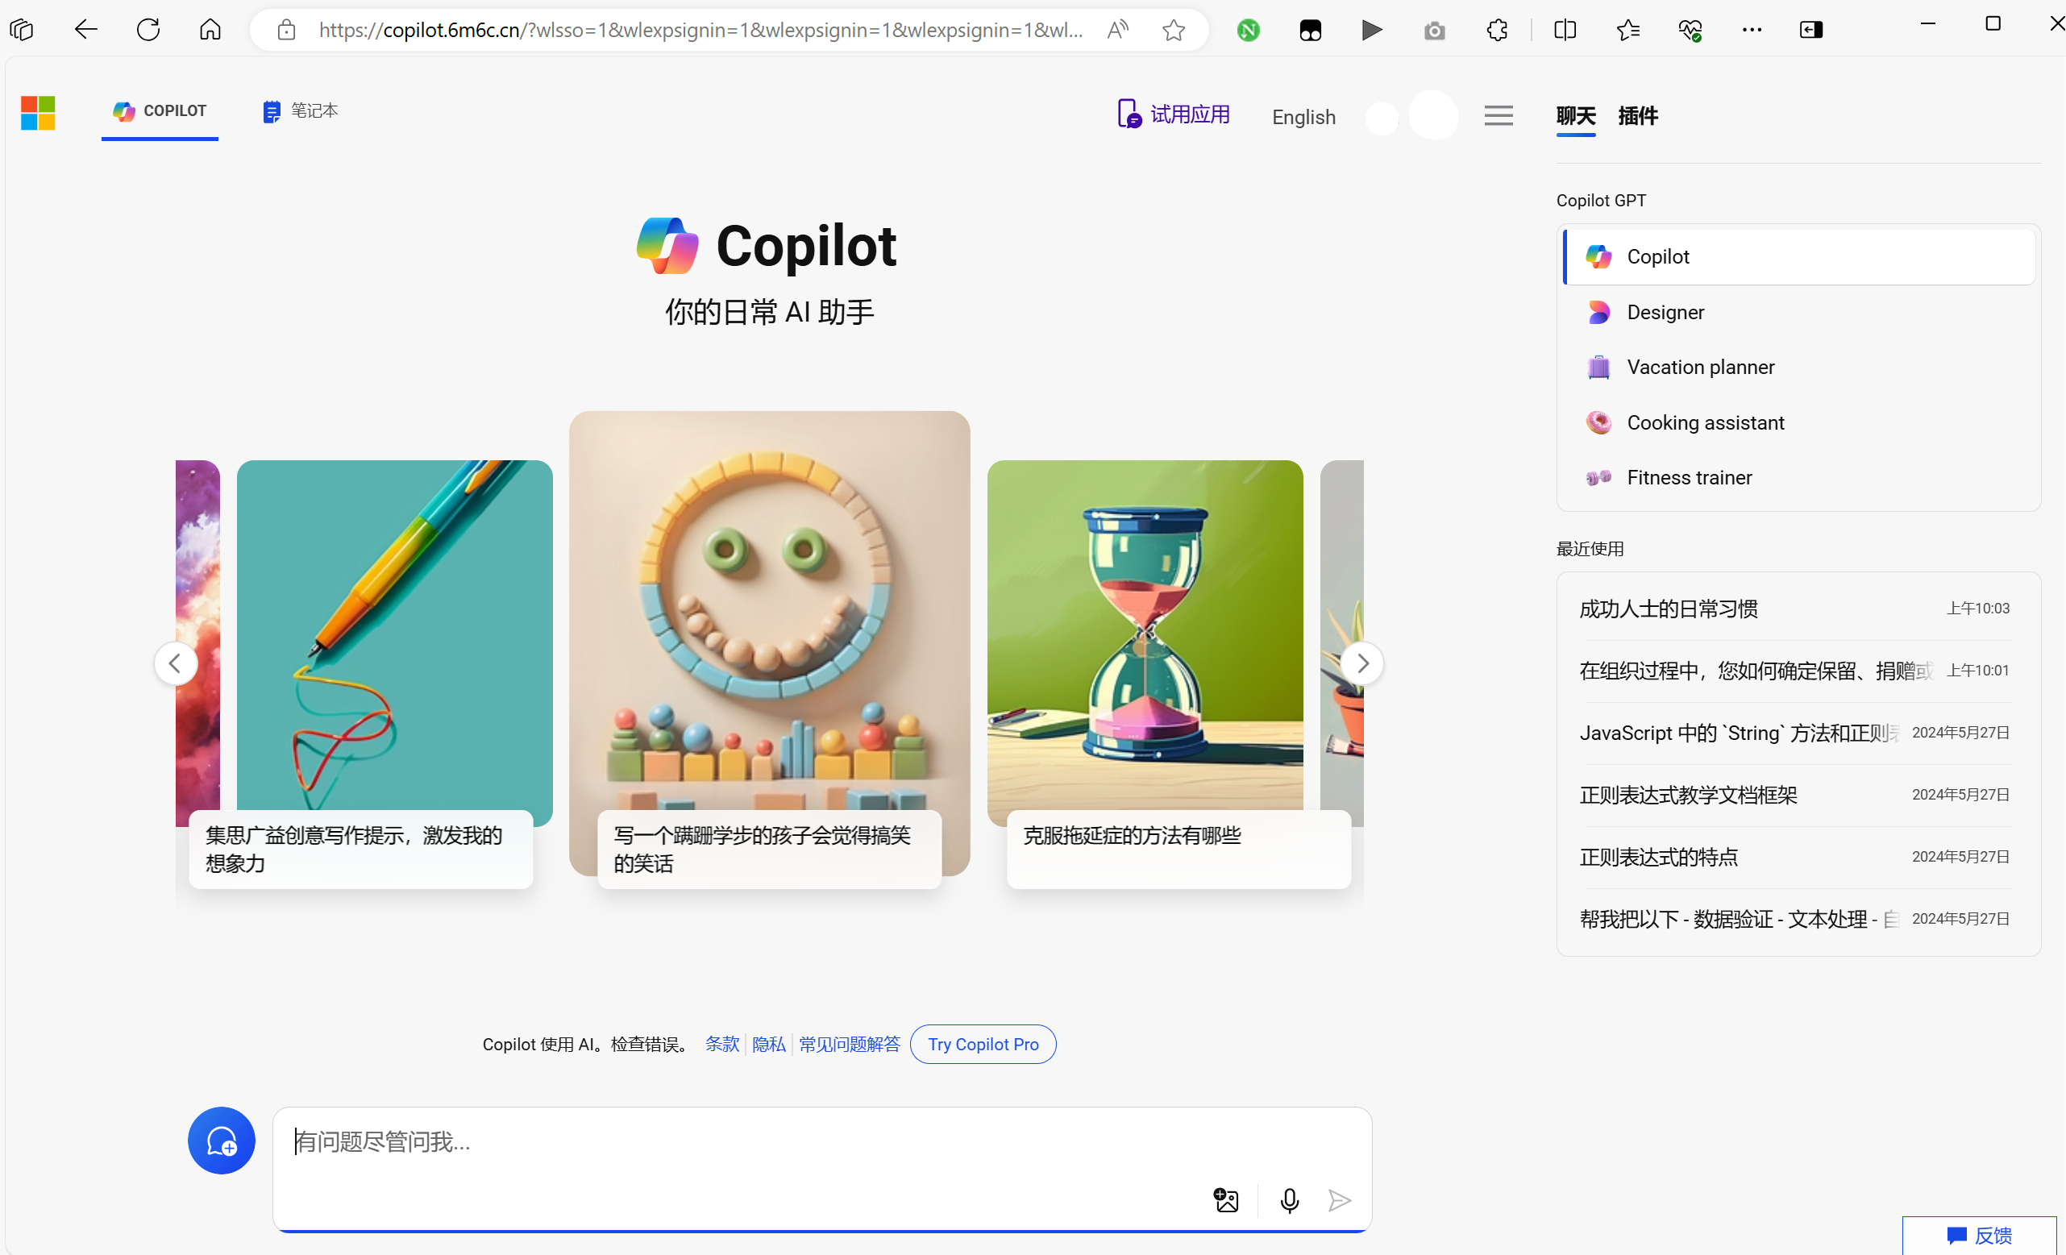
Task: Click the browser favorites star icon
Action: pyautogui.click(x=1174, y=30)
